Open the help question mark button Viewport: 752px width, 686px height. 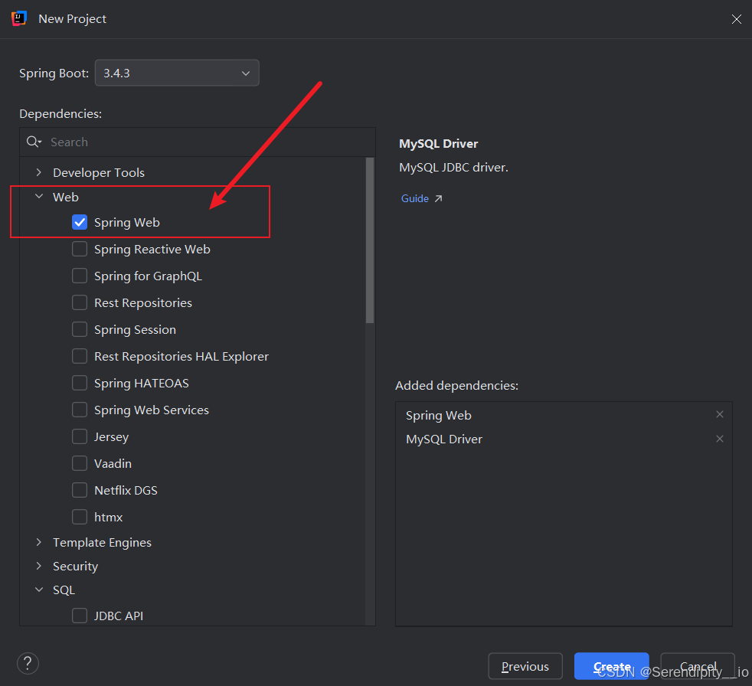point(28,664)
